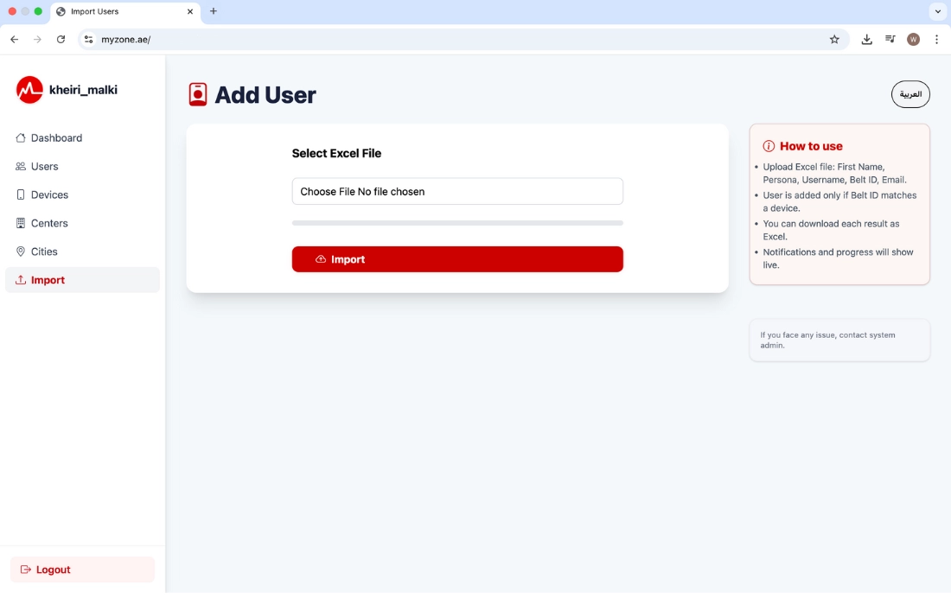Expand the tab search dropdown arrow

point(938,12)
